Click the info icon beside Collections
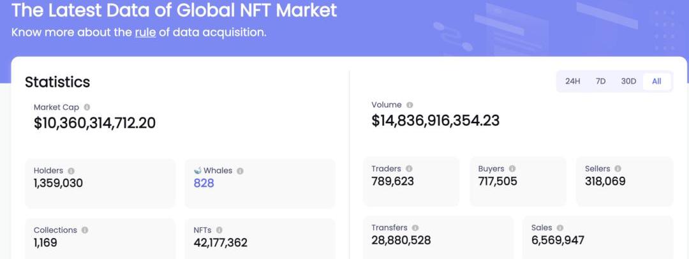Screen dimensions: 689x259 85,230
